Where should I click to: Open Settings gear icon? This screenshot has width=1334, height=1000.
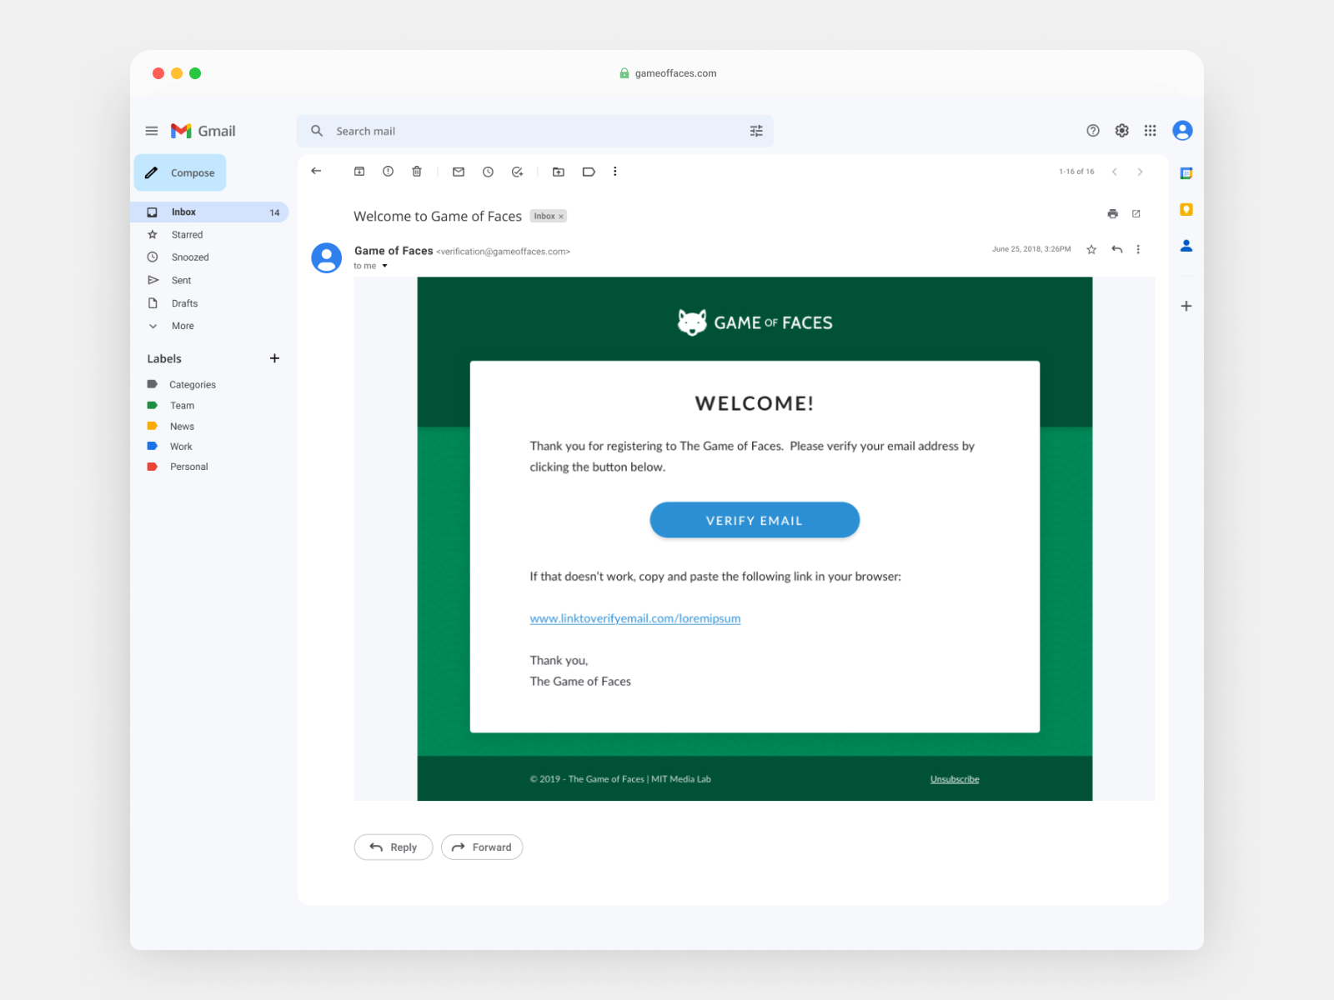(1122, 131)
